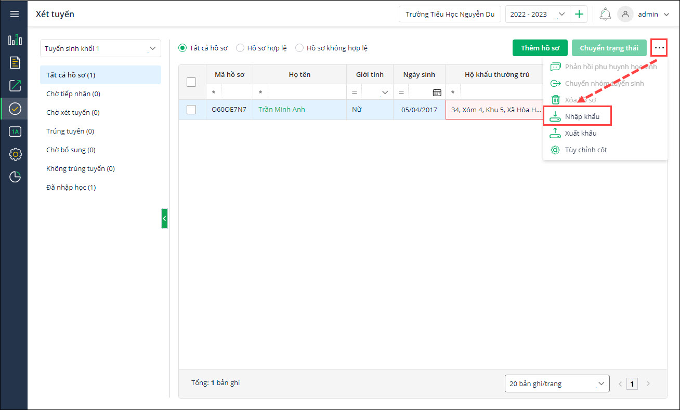Select the Hồ sơ hợp lệ radio button
Screen dimensions: 680x410
pyautogui.click(x=240, y=48)
